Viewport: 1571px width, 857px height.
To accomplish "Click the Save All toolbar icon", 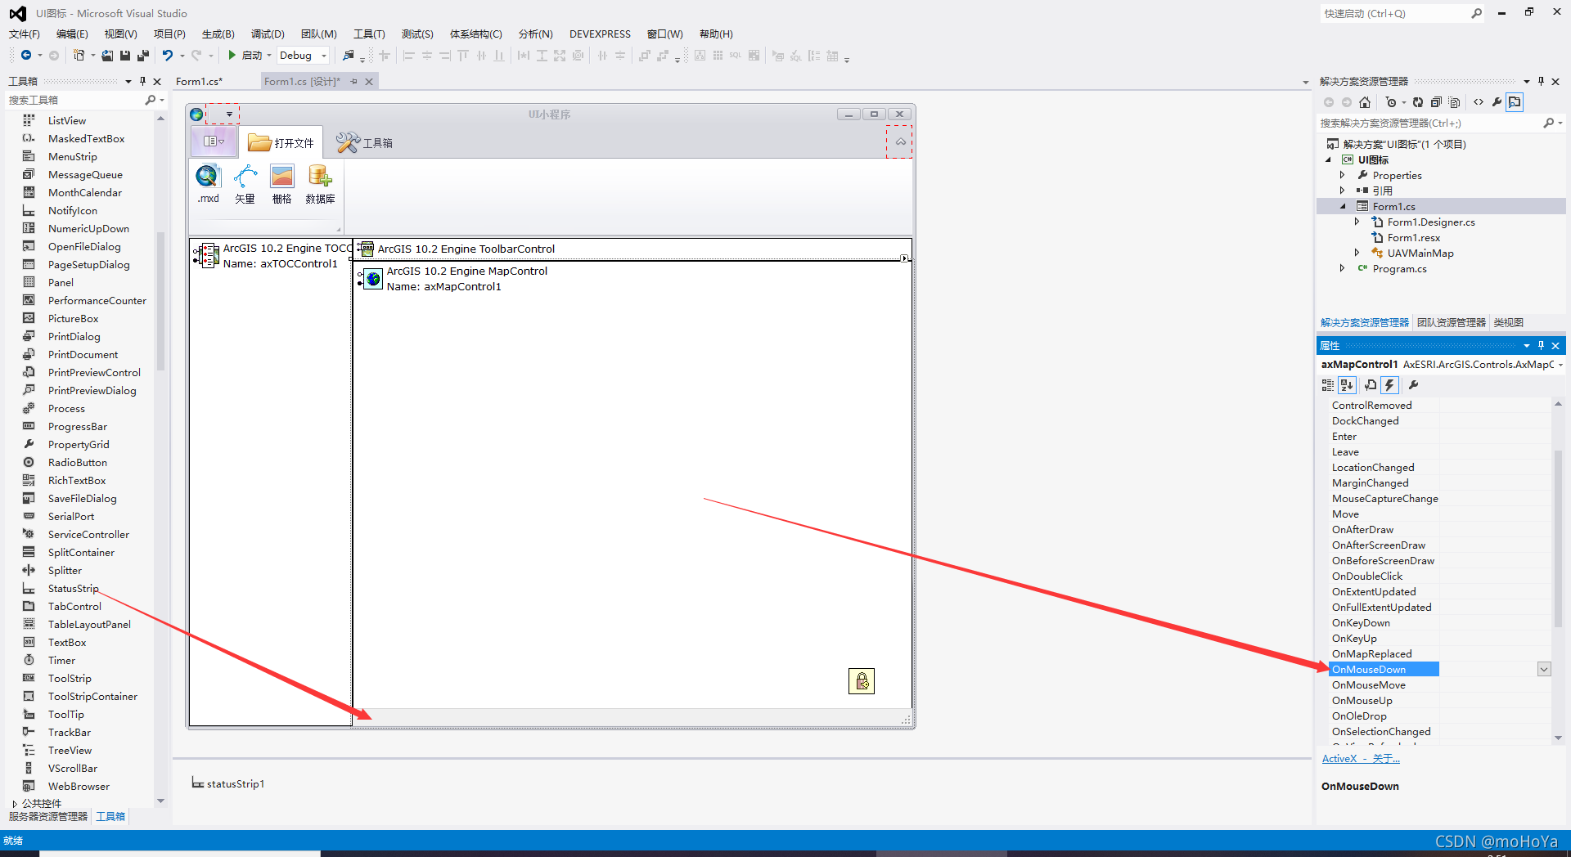I will [143, 56].
